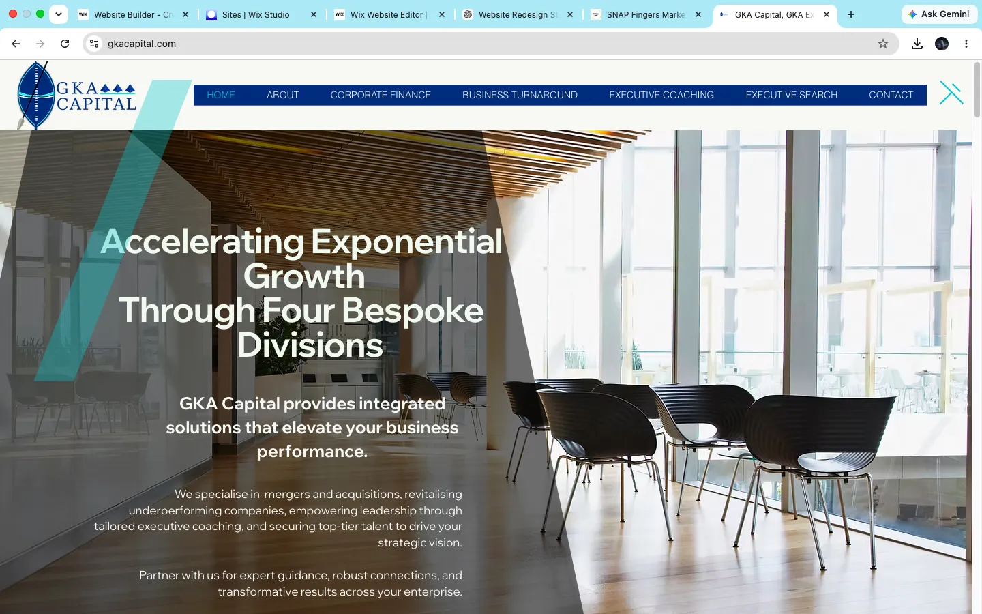
Task: Open a new browser tab
Action: (x=851, y=14)
